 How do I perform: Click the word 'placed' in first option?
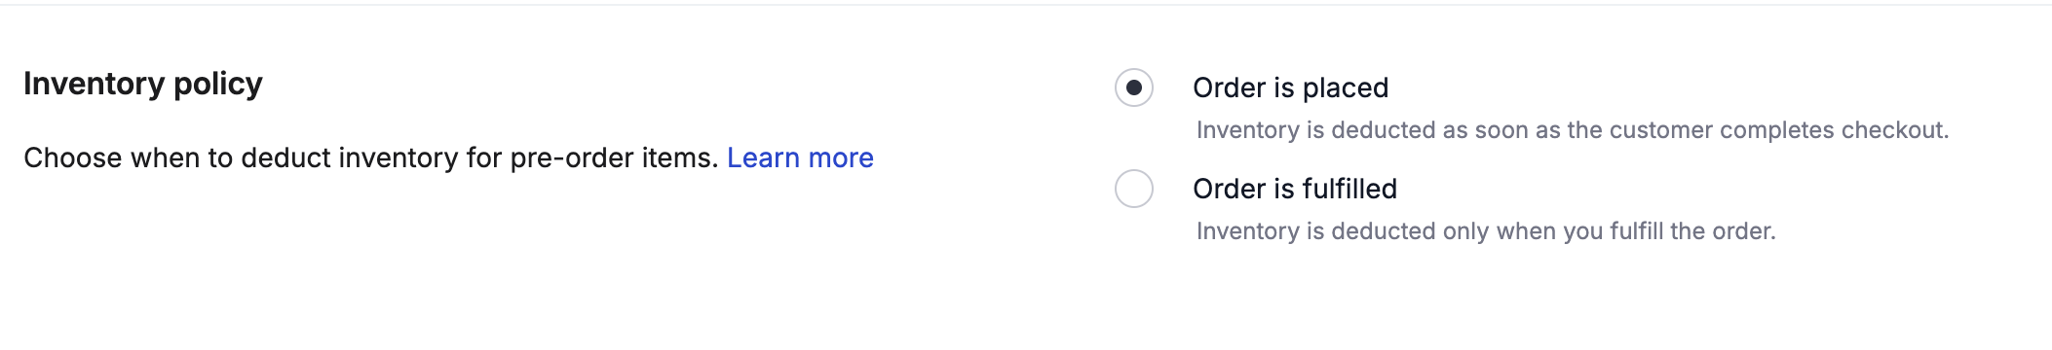pos(1346,88)
